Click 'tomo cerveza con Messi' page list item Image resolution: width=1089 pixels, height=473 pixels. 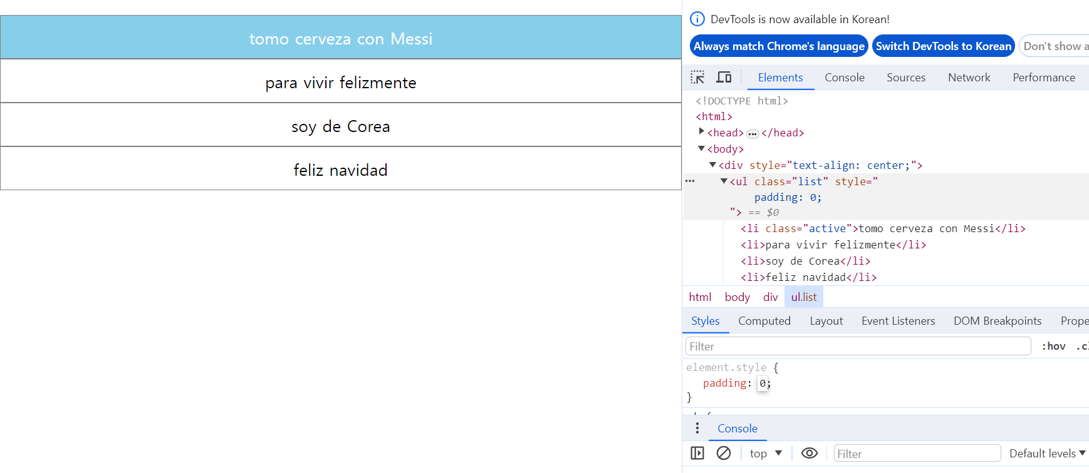tap(341, 38)
